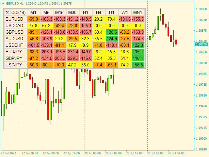Click GBPUSD M15 cell showing -149.8
Viewport: 209px width, 157px height.
click(59, 32)
